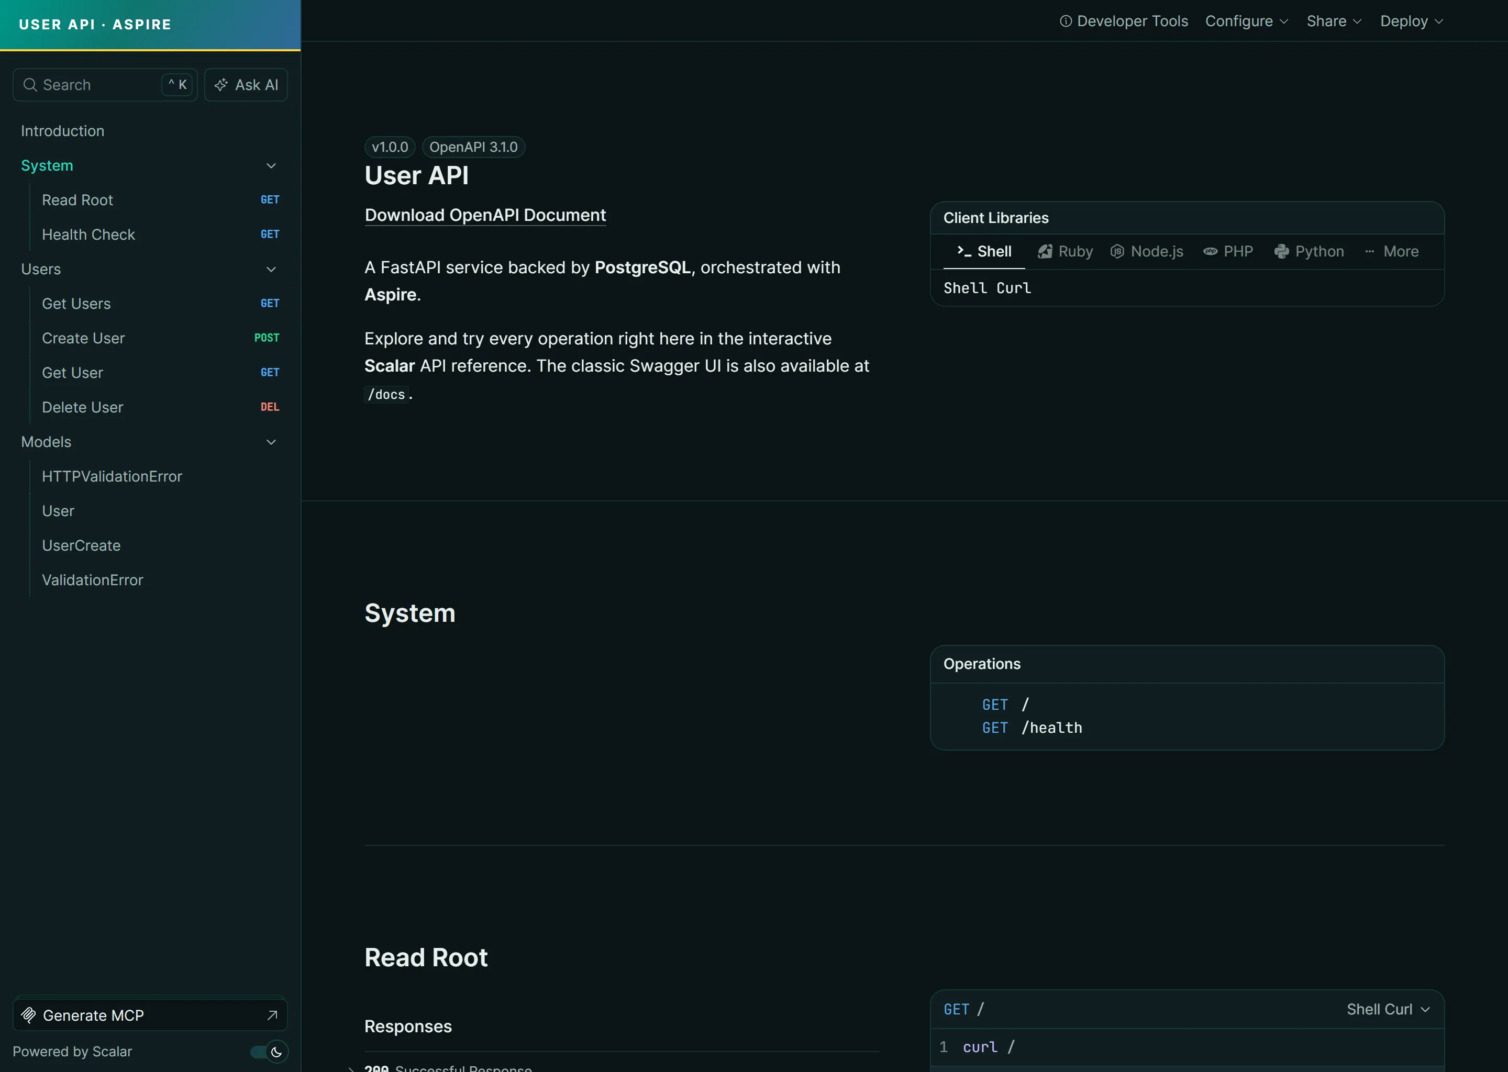Click the Read Root heading
The image size is (1508, 1072).
[426, 958]
